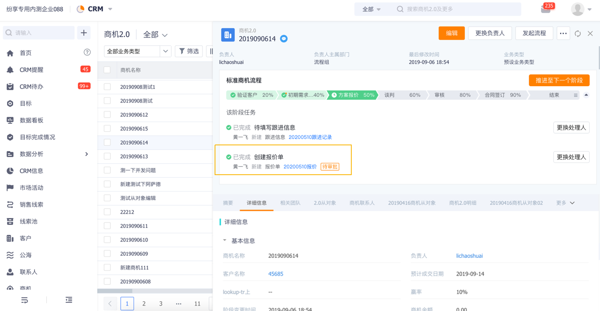Click the funnel 筛选 filter button

[189, 51]
